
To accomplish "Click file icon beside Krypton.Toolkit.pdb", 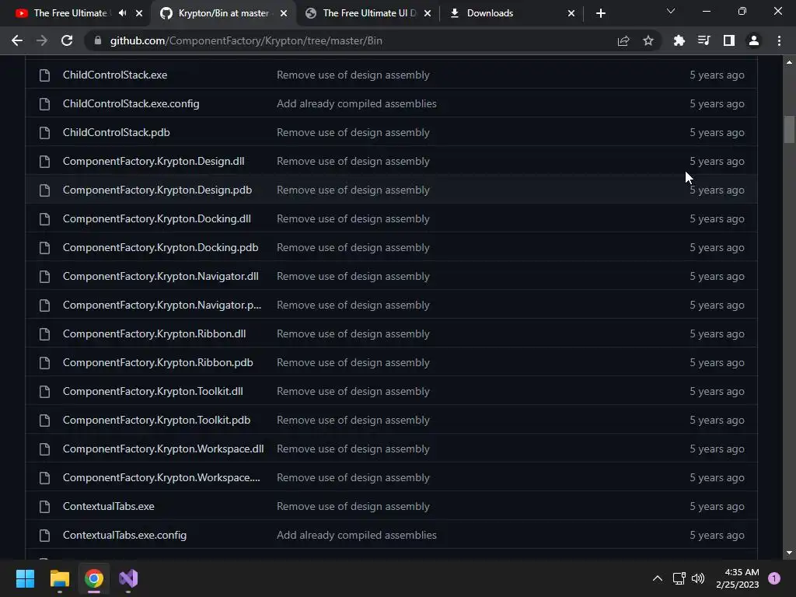I will tap(44, 421).
